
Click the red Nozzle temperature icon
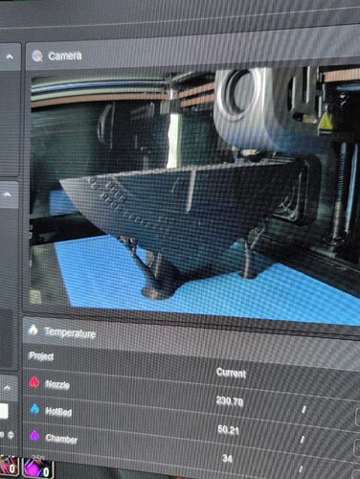pos(34,381)
